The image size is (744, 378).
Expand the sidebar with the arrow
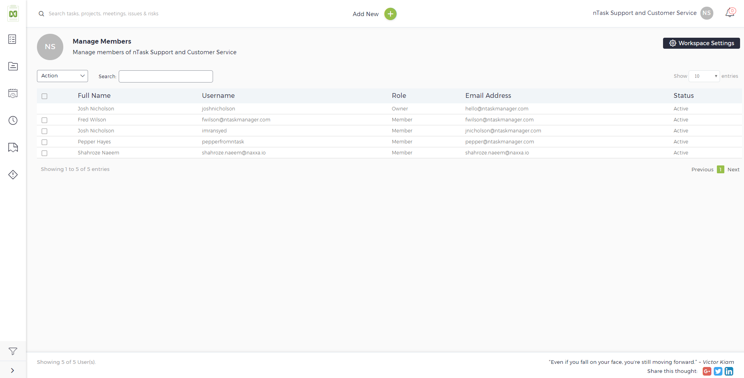[x=13, y=370]
